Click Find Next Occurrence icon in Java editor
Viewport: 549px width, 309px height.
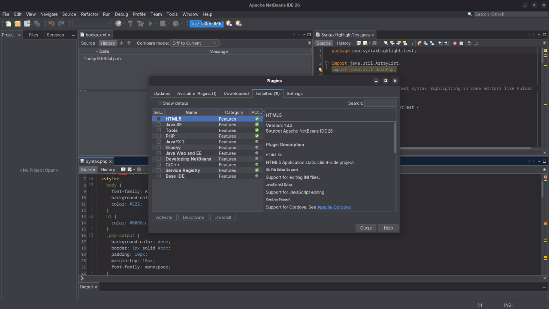point(398,43)
